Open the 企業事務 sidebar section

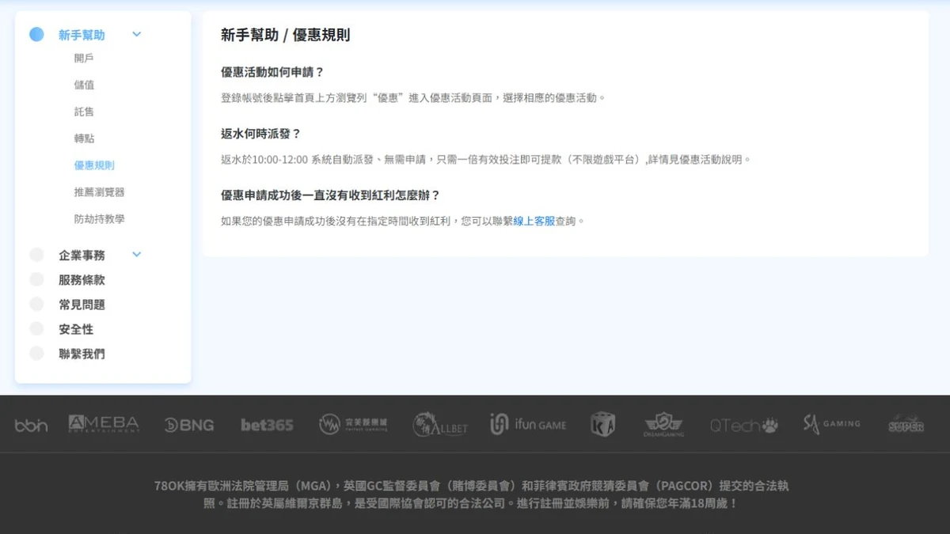[x=82, y=255]
